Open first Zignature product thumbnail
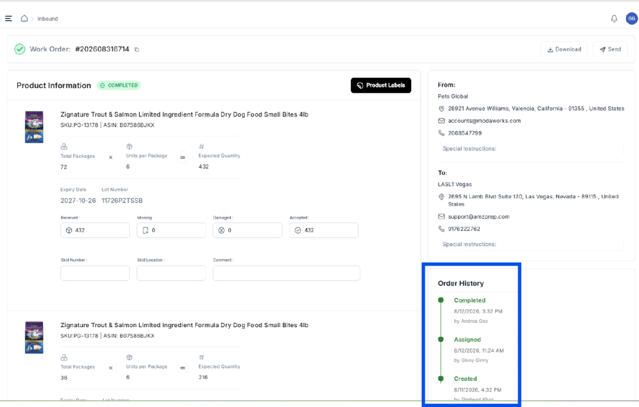 click(x=34, y=127)
